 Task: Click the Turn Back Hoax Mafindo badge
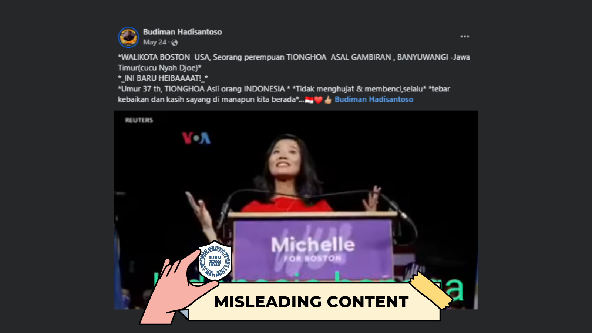(x=215, y=261)
